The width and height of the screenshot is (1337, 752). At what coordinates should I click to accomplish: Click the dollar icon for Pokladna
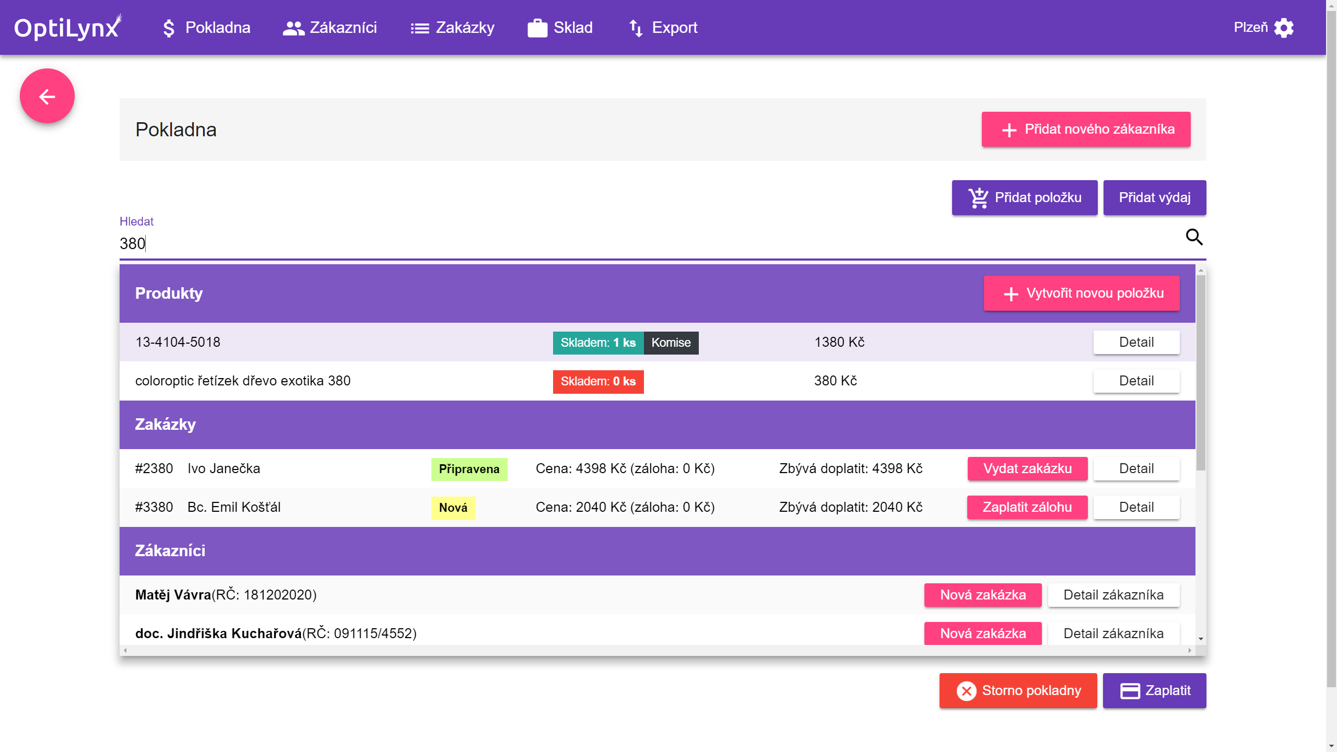click(x=168, y=28)
